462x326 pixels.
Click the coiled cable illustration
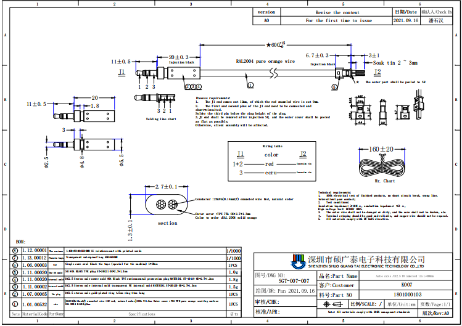[381, 166]
